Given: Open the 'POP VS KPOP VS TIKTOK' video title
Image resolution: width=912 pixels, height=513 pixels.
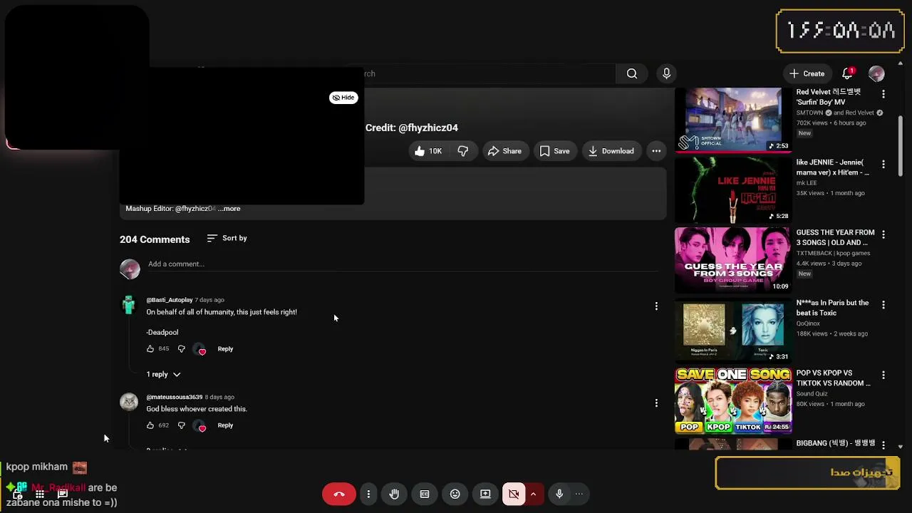Looking at the screenshot, I should pyautogui.click(x=833, y=378).
